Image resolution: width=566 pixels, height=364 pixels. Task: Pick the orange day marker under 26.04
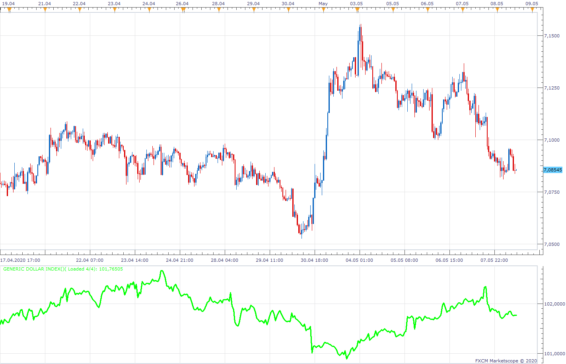(x=184, y=10)
